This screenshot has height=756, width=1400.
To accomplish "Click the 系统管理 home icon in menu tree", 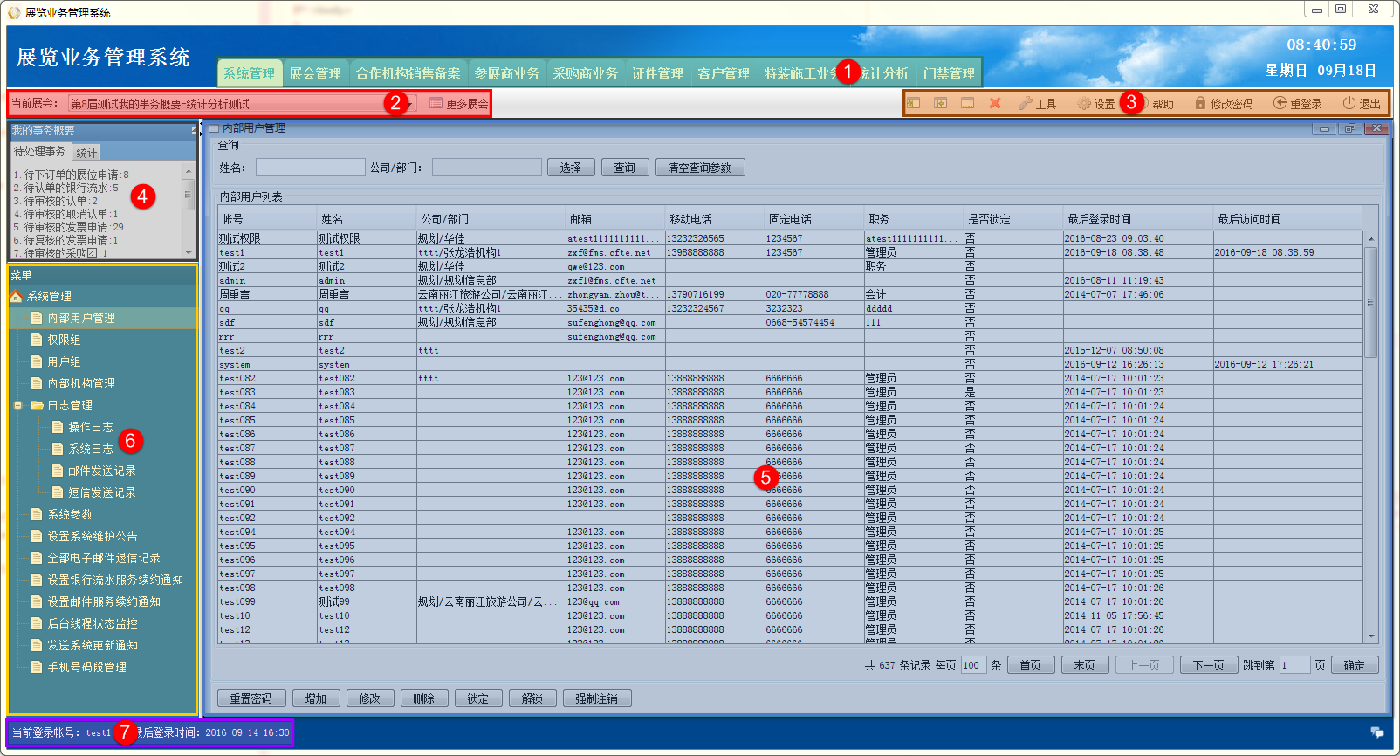I will [16, 297].
